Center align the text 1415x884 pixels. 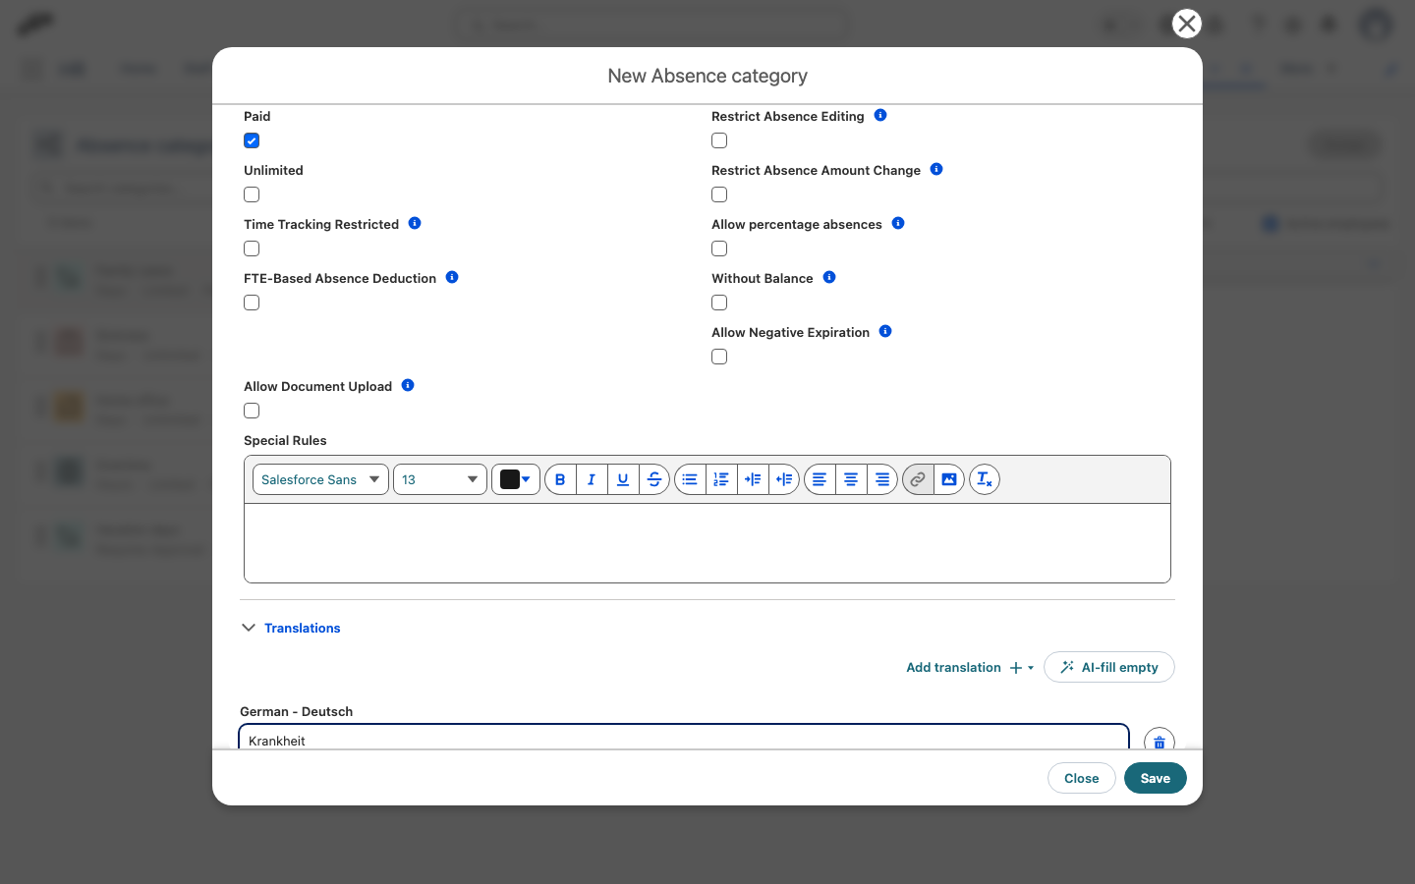(851, 479)
